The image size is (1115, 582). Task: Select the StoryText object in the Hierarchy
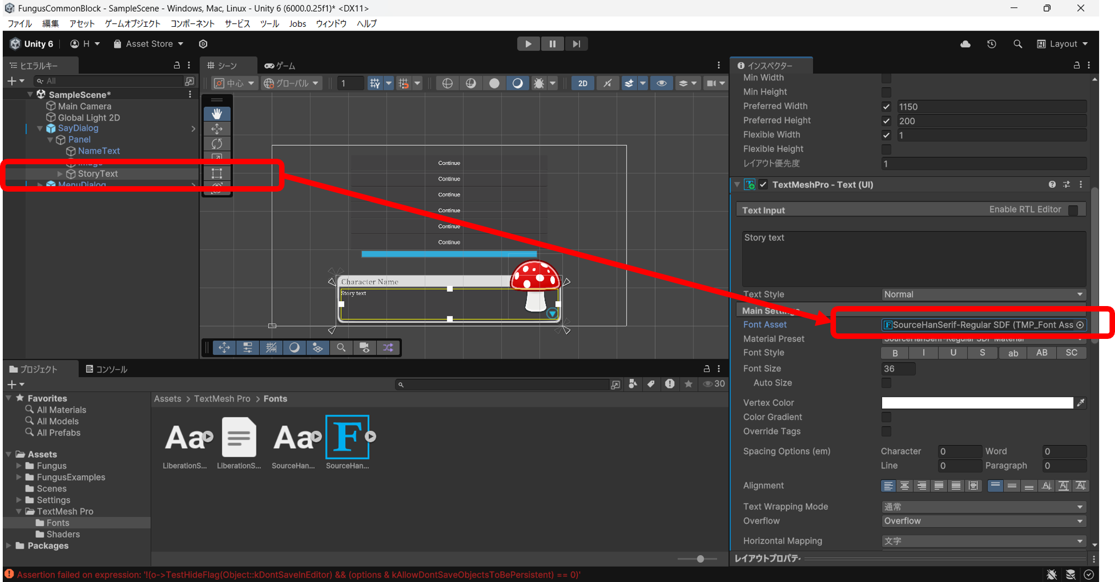coord(98,174)
